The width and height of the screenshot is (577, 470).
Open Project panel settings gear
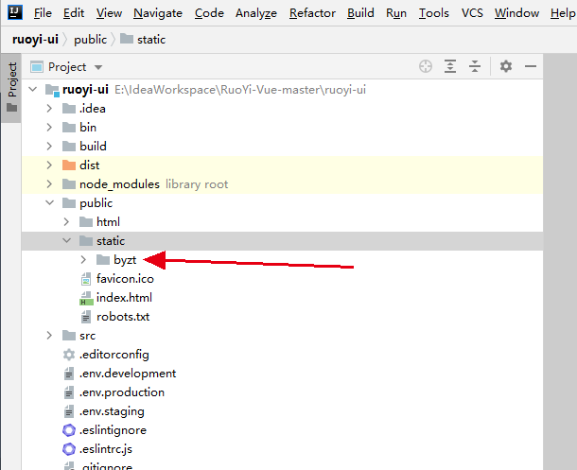click(x=506, y=66)
